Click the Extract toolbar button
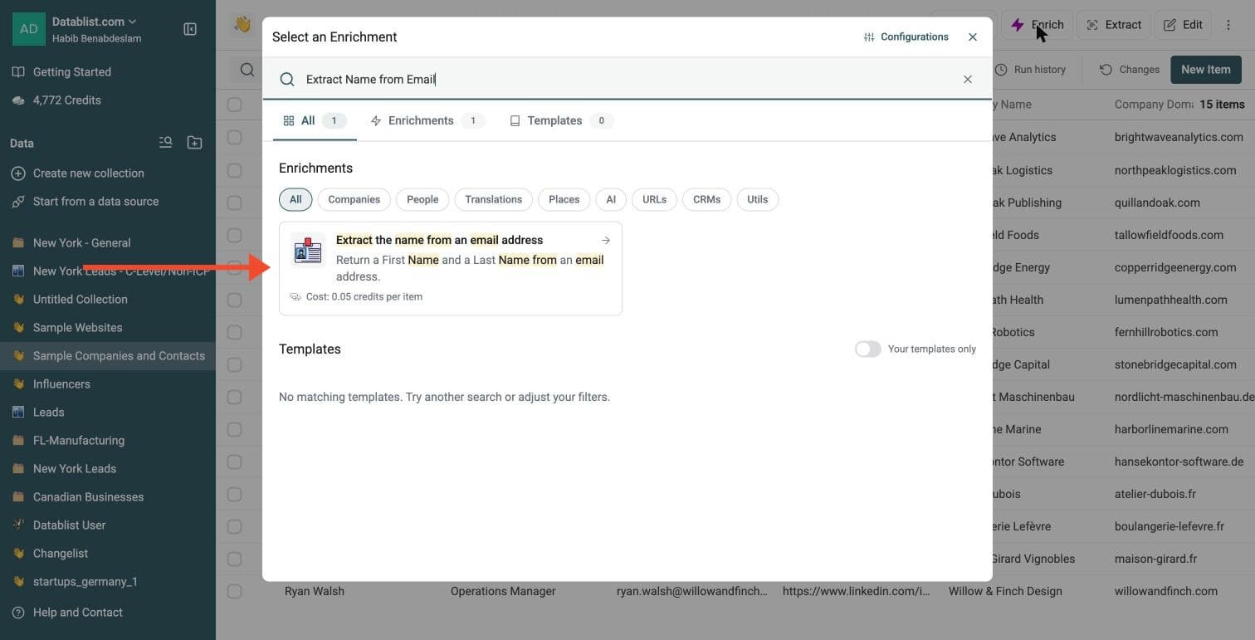The width and height of the screenshot is (1255, 640). point(1114,25)
